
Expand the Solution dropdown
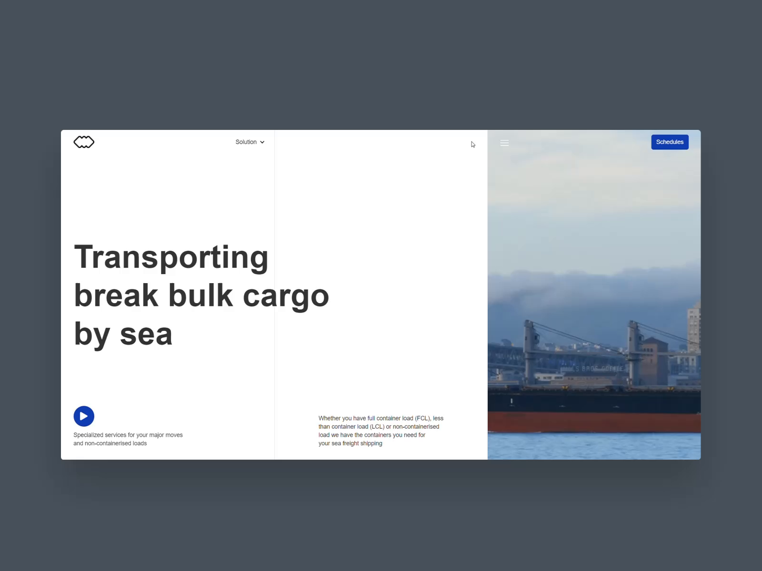pyautogui.click(x=250, y=142)
